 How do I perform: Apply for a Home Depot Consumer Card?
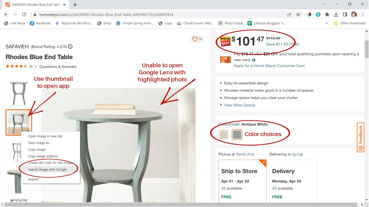pyautogui.click(x=269, y=65)
